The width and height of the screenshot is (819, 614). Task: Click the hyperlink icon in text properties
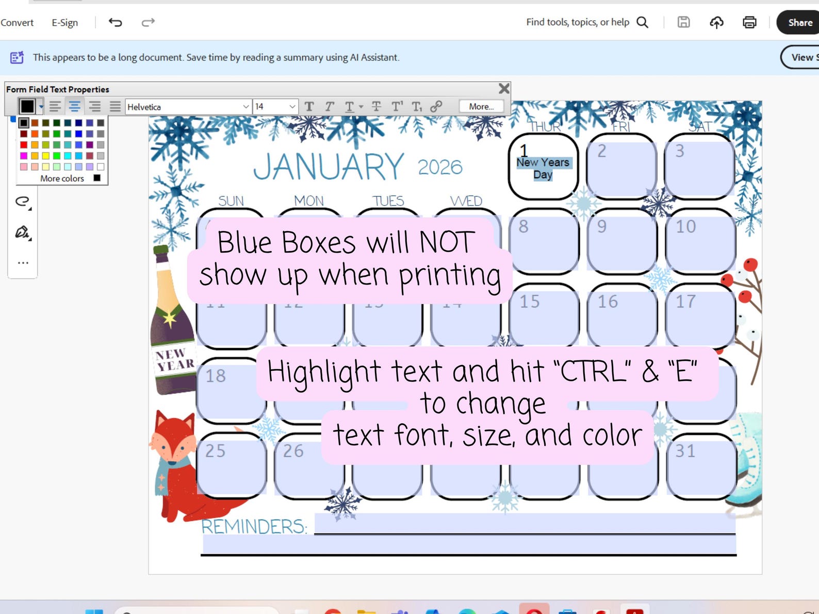tap(436, 106)
